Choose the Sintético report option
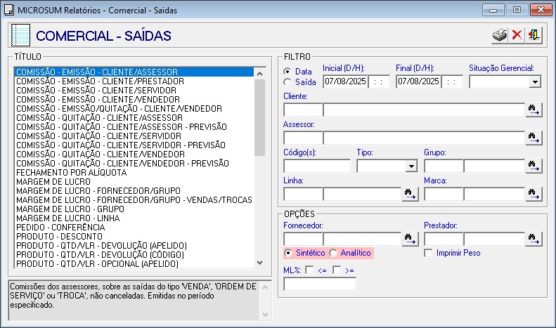 coord(288,253)
